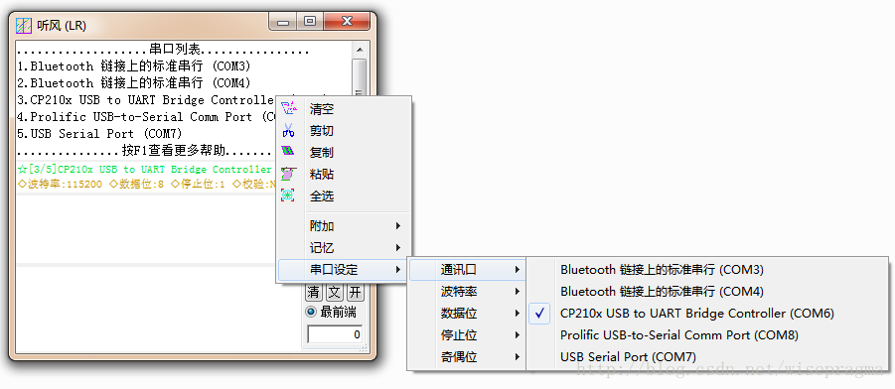Expand the 数据位 submenu
Image resolution: width=895 pixels, height=389 pixels.
467,314
